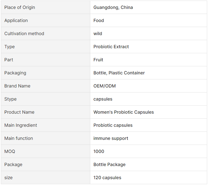Image resolution: width=208 pixels, height=185 pixels.
Task: Select the Part row label
Action: click(x=9, y=60)
